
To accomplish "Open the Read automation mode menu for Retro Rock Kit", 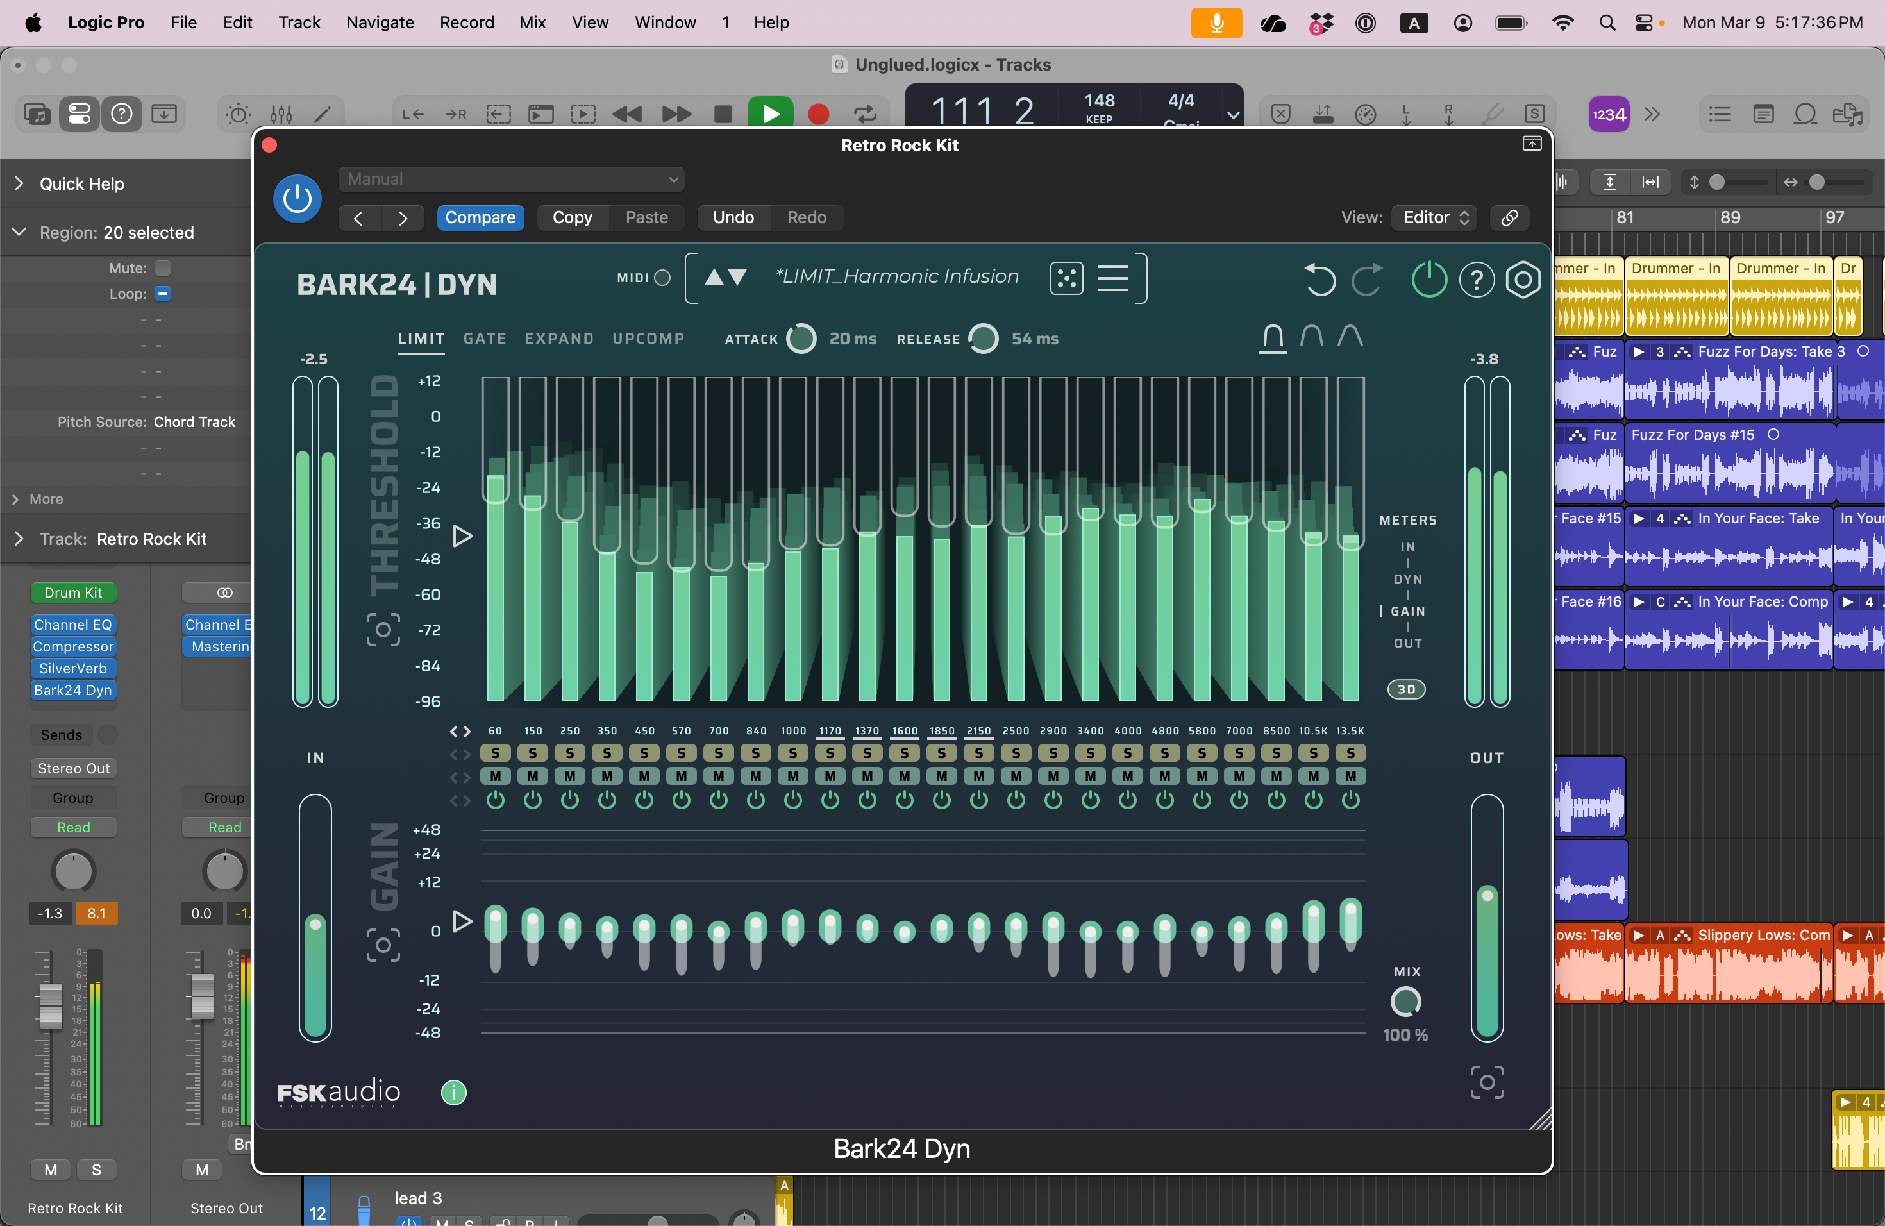I will coord(74,827).
